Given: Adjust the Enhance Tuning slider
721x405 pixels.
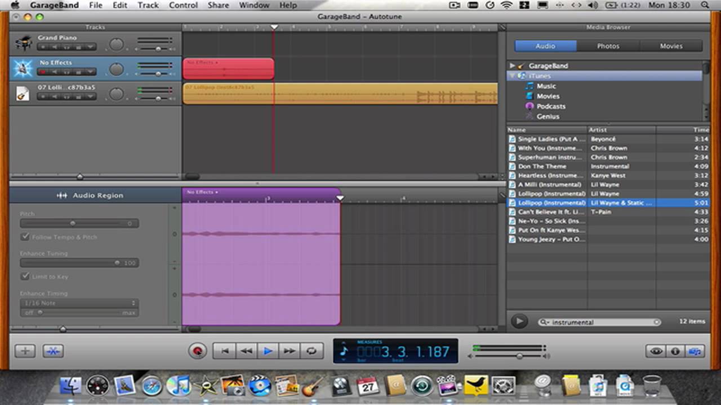Looking at the screenshot, I should [x=117, y=263].
